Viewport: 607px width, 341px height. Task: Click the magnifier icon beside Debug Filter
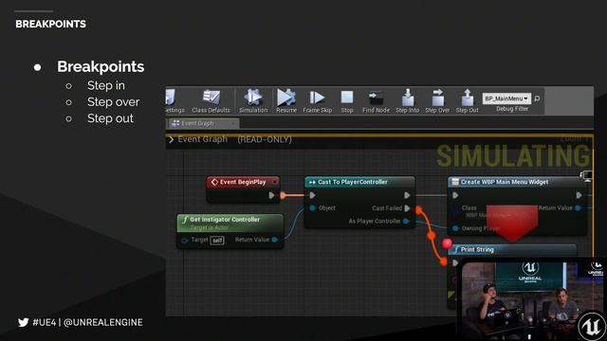click(x=537, y=99)
